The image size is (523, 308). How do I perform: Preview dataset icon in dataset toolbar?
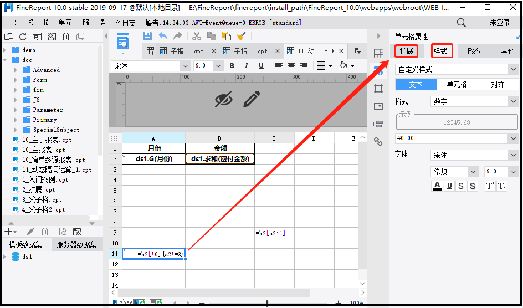(x=63, y=232)
